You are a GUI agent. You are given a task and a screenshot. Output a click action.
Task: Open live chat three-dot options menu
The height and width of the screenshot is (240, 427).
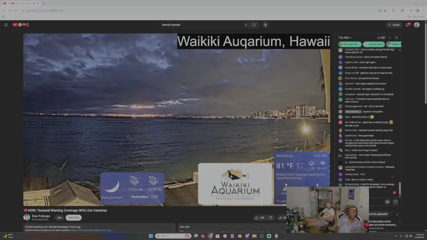390,38
